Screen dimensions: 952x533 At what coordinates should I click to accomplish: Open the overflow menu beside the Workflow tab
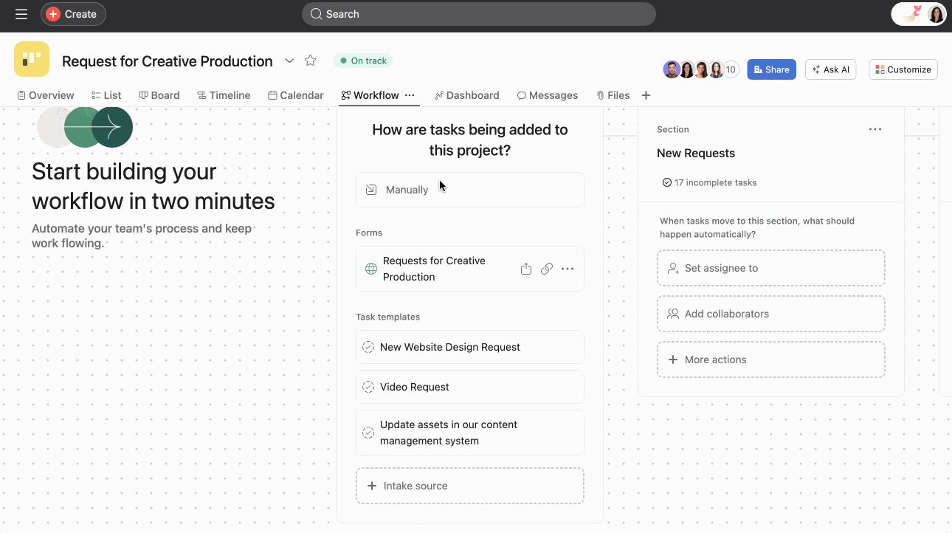pyautogui.click(x=411, y=95)
